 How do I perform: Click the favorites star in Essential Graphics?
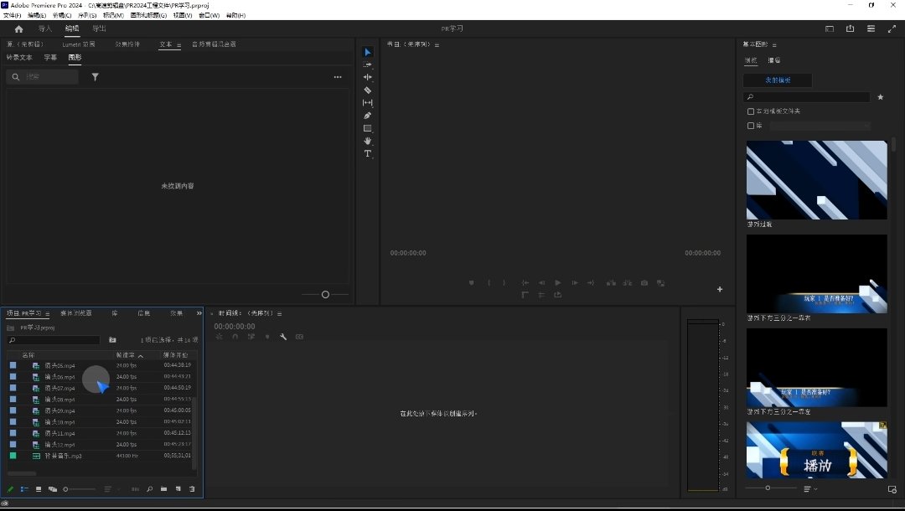(880, 97)
